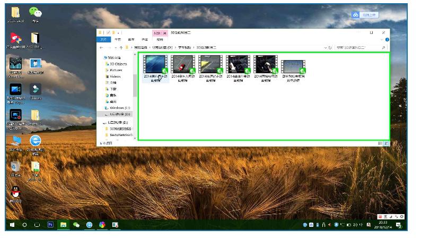Click the U盘 (D:) breadcrumb in the address bar
Screen dimensions: 421x238
click(x=162, y=48)
